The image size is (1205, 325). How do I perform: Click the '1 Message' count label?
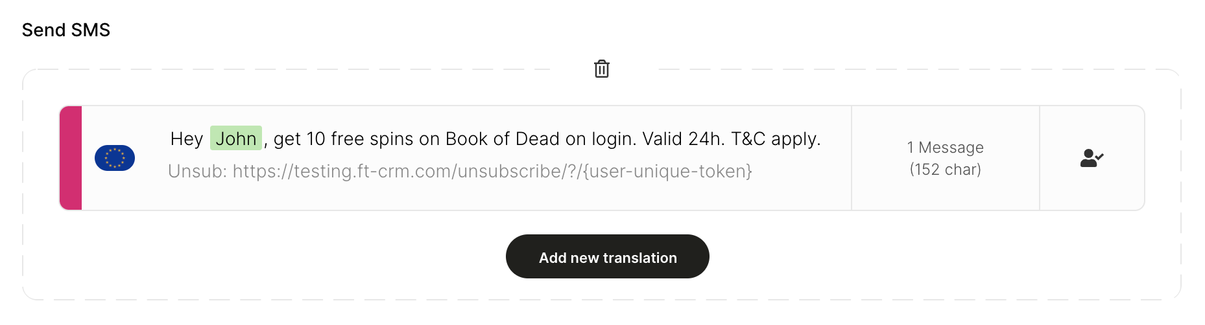[945, 148]
